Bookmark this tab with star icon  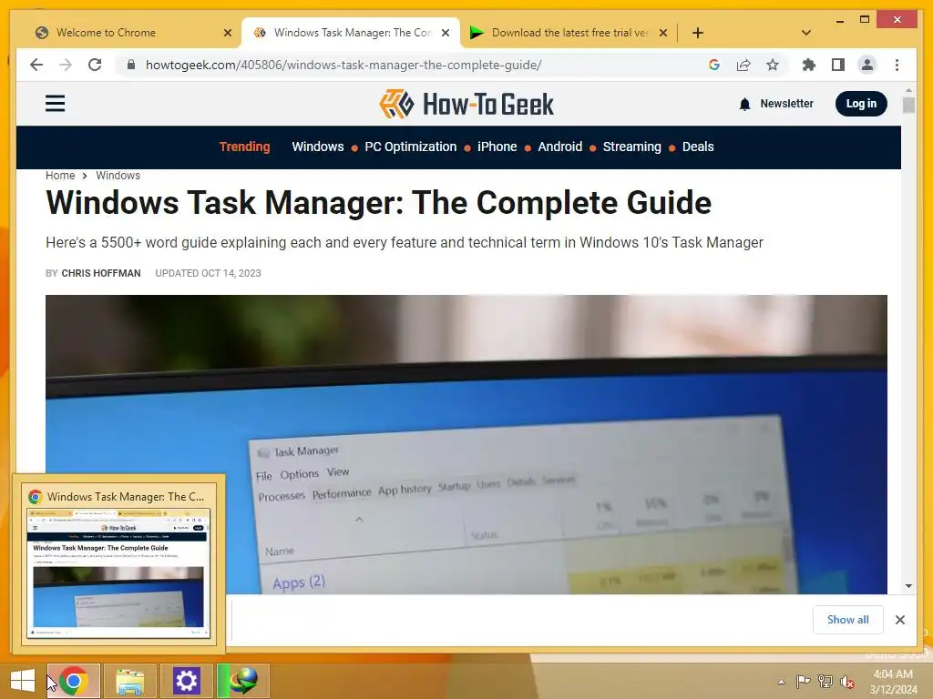(x=773, y=65)
